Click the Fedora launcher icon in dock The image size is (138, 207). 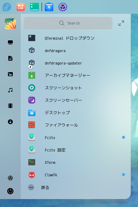tap(7, 7)
